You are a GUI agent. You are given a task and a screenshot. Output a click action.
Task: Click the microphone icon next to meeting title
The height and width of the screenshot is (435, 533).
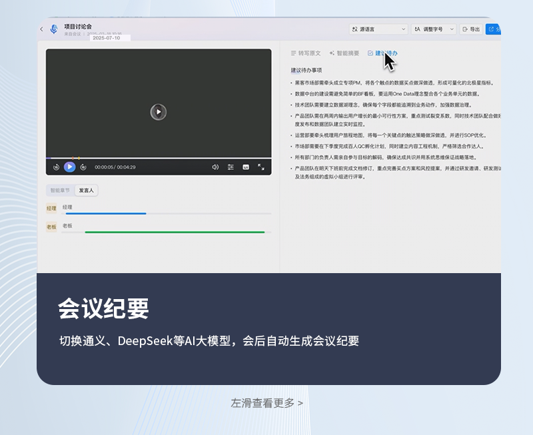click(54, 29)
